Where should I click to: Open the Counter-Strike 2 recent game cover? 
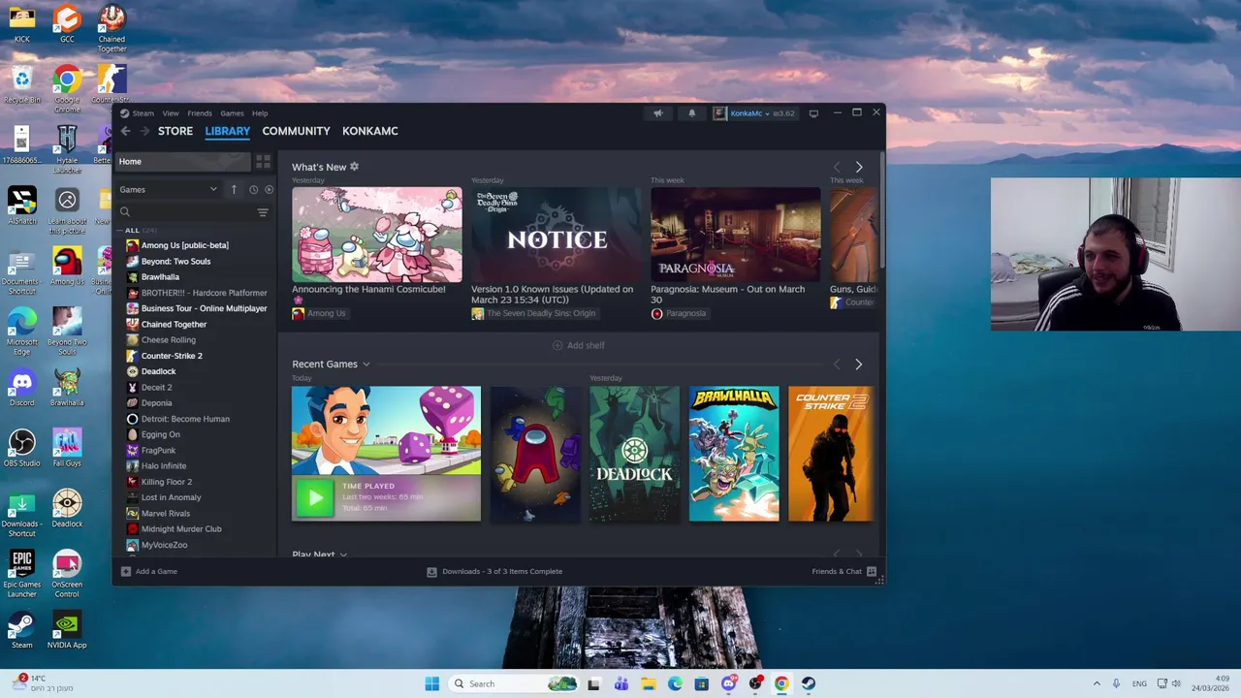[x=832, y=454]
